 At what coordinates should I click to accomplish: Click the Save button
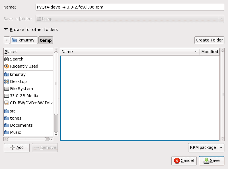[211, 160]
